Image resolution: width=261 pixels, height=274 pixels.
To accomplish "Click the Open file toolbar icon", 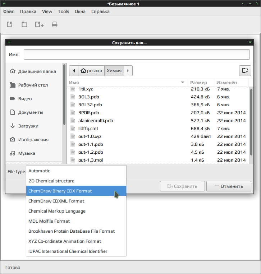I will 24,24.
